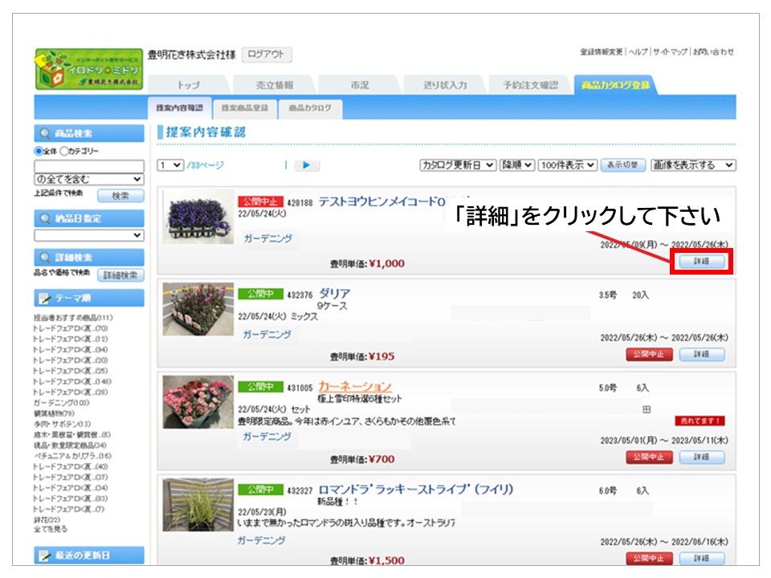Open the page number dropdown
Image resolution: width=771 pixels, height=578 pixels.
click(169, 165)
